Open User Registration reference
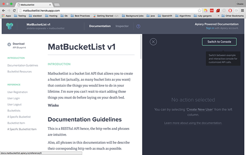Viewport: 246px width, 155px height. coord(17,92)
